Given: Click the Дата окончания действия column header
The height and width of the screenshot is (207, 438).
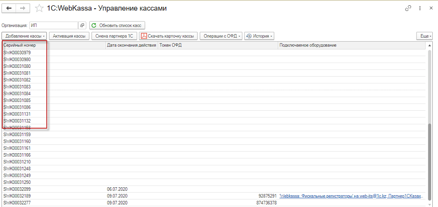Looking at the screenshot, I should pyautogui.click(x=131, y=46).
